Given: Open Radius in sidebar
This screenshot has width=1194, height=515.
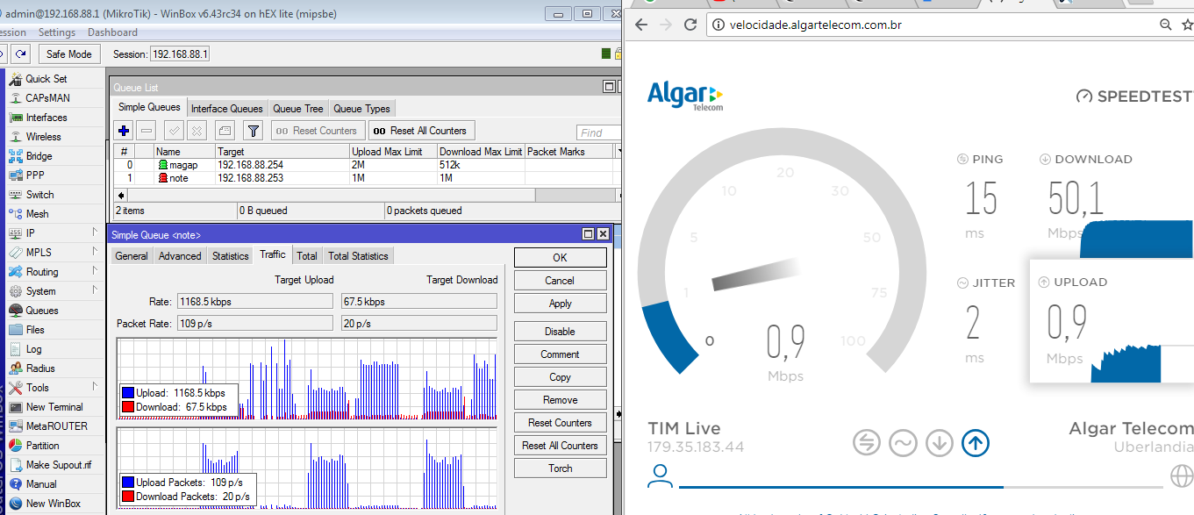Looking at the screenshot, I should pyautogui.click(x=40, y=368).
